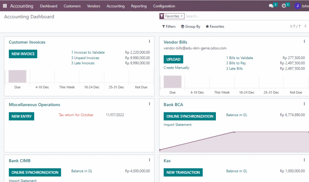
Task: Click the Create Manually link
Action: coord(176,67)
